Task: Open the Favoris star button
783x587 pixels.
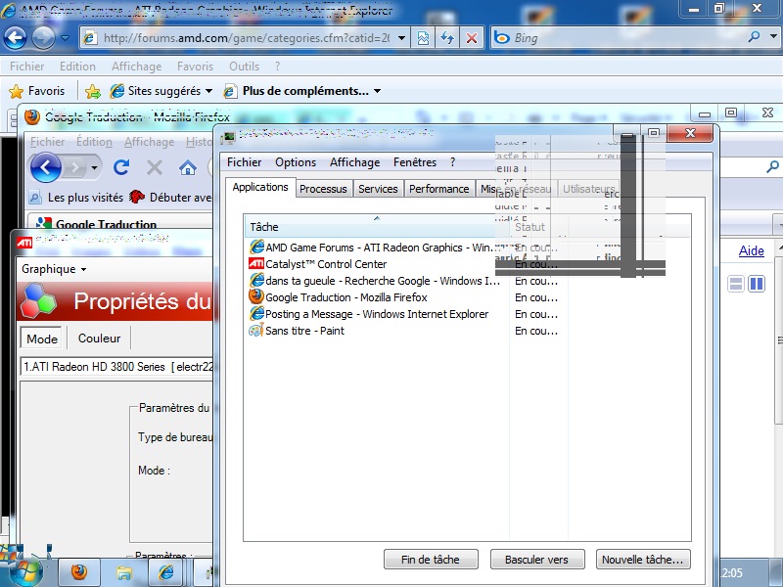Action: 37,91
